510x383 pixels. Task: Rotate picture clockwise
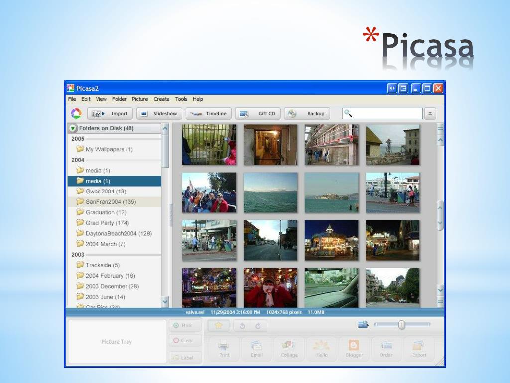tap(258, 326)
